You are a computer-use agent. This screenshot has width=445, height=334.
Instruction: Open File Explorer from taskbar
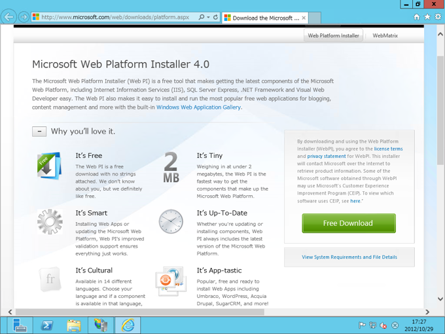[74, 325]
